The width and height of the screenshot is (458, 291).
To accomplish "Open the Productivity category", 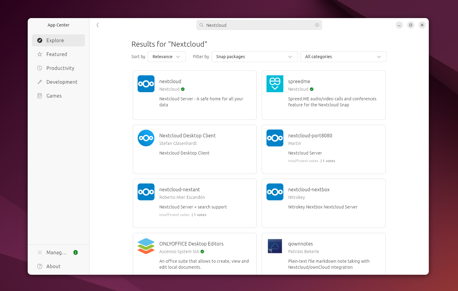I will [58, 68].
